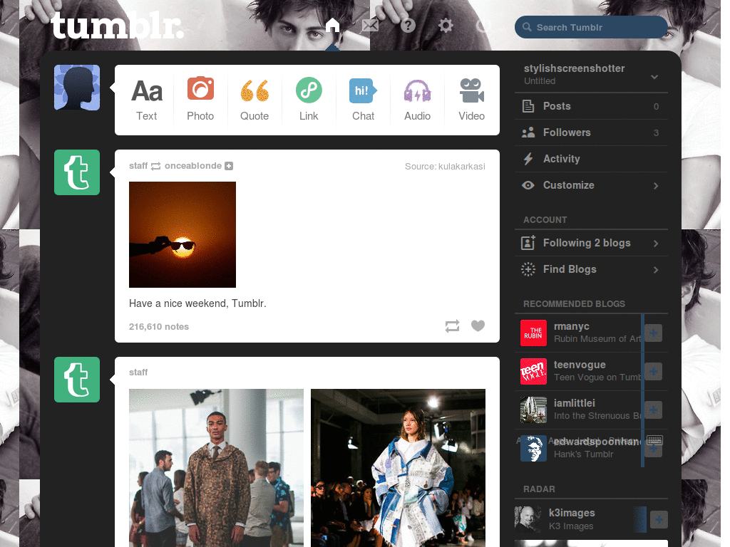Open Customize in the sidebar

click(x=591, y=185)
